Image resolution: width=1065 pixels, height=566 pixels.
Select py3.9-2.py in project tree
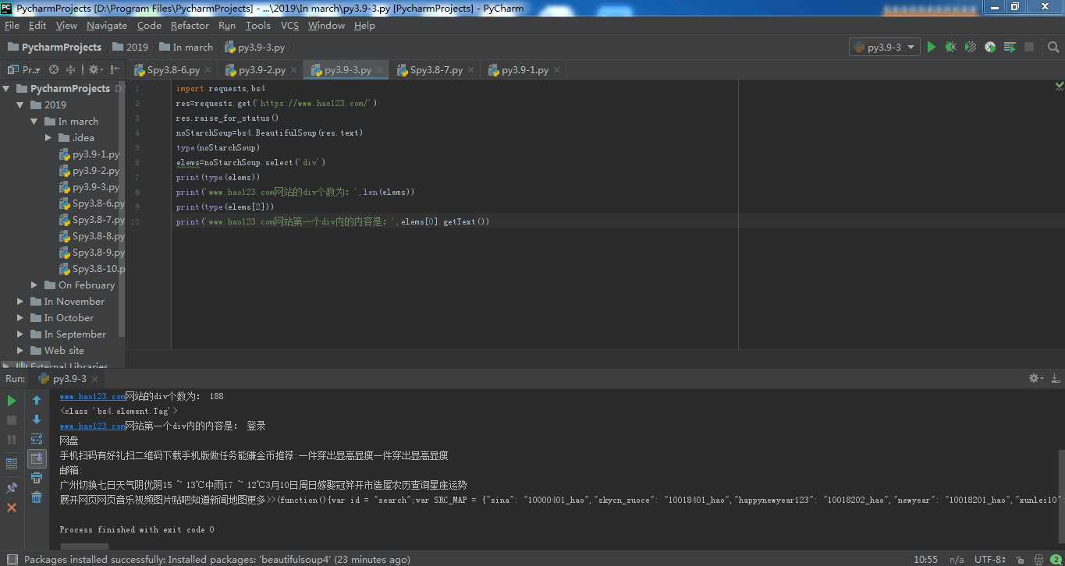pyautogui.click(x=90, y=171)
